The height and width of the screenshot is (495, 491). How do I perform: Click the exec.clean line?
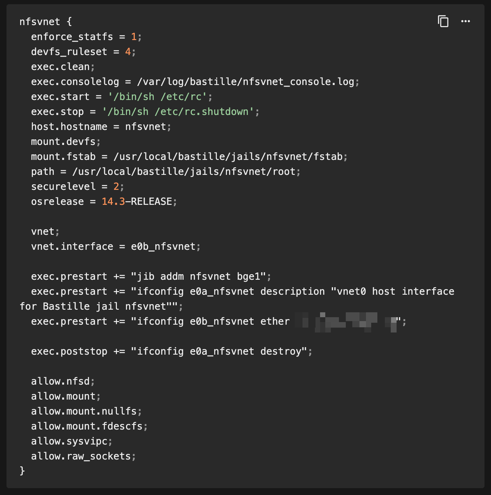[60, 67]
